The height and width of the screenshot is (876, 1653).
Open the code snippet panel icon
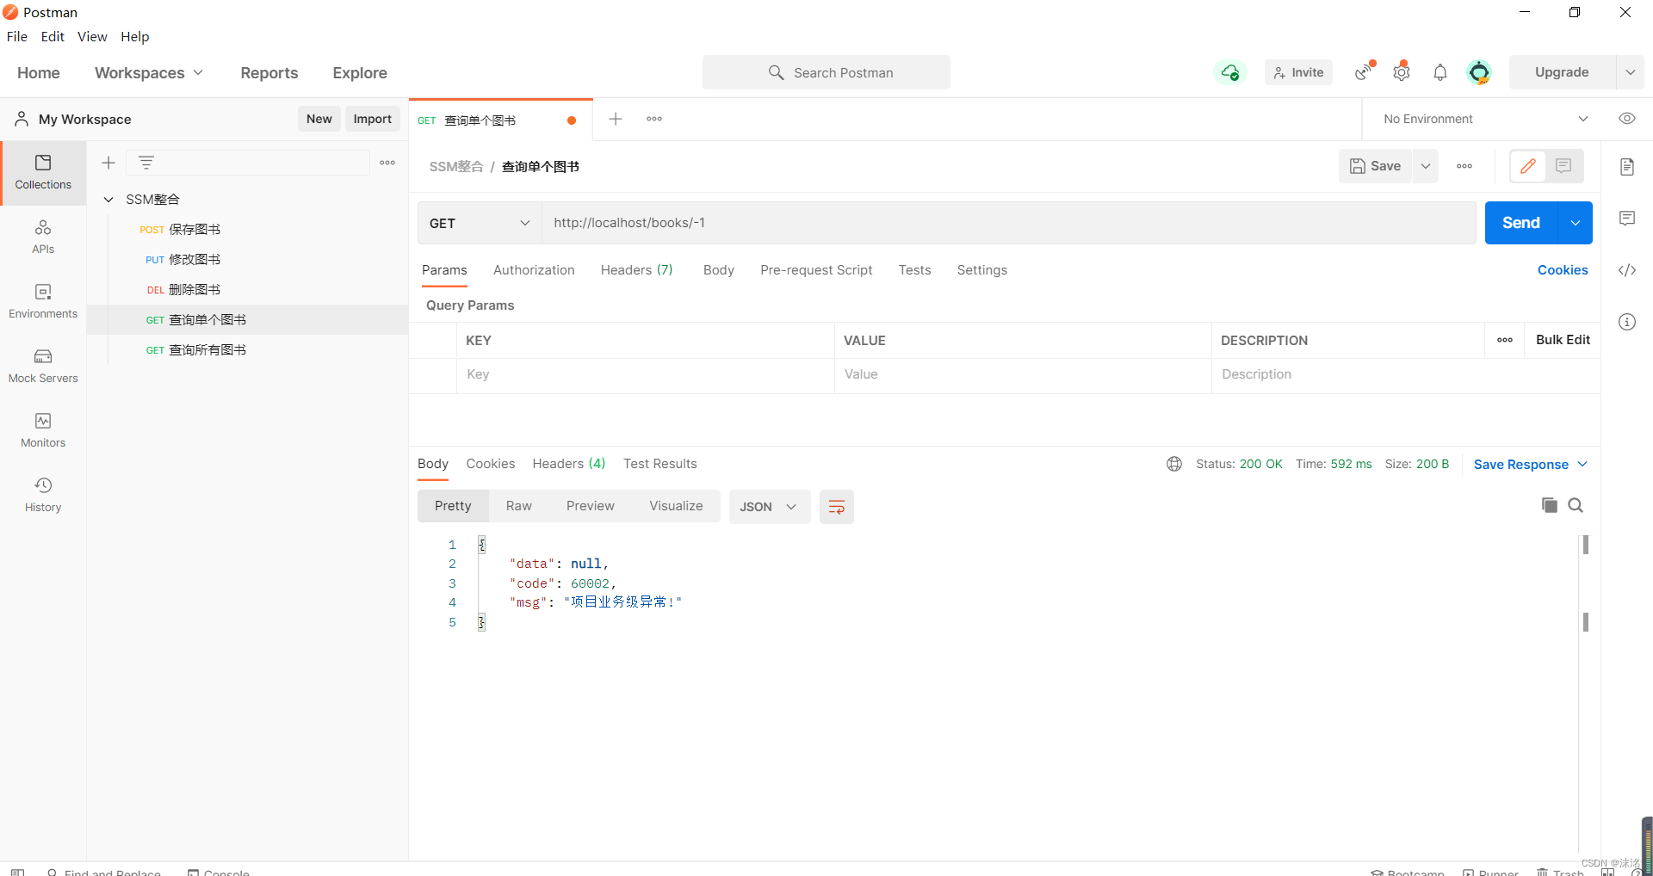1626,270
